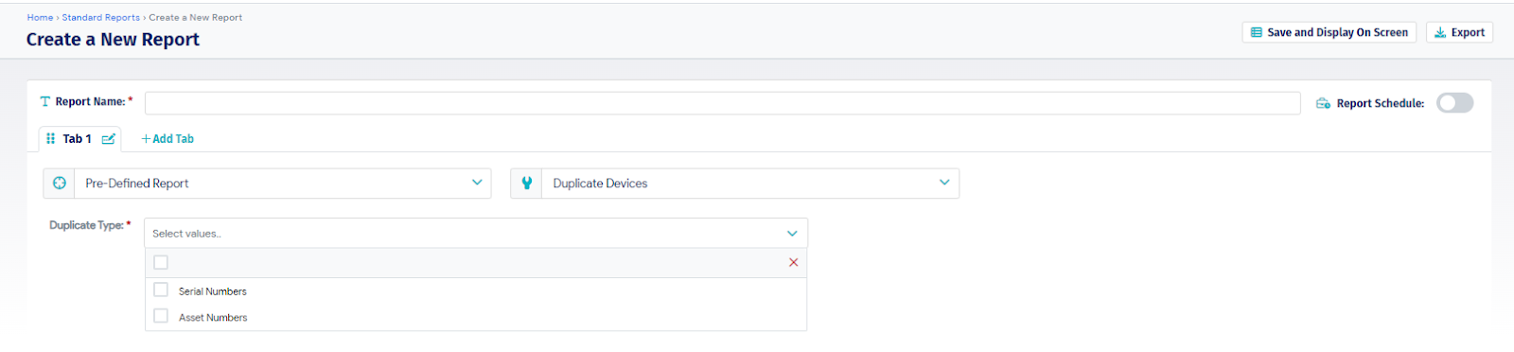
Task: Click the Tab 1 edit pencil icon
Action: point(109,139)
